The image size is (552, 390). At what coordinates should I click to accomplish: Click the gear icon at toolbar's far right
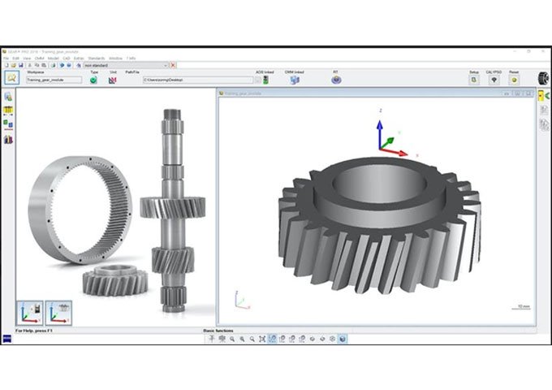coord(543,78)
